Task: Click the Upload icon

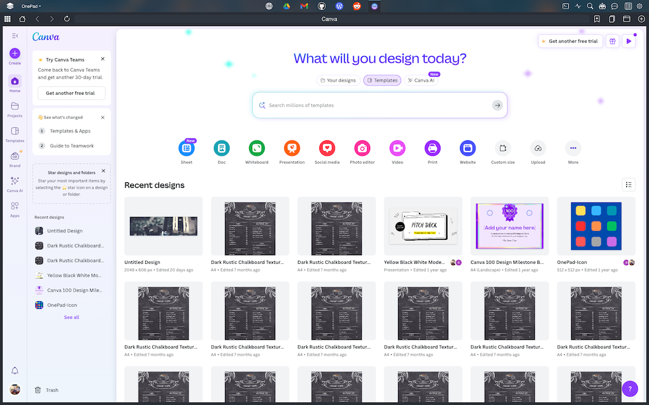Action: click(538, 148)
